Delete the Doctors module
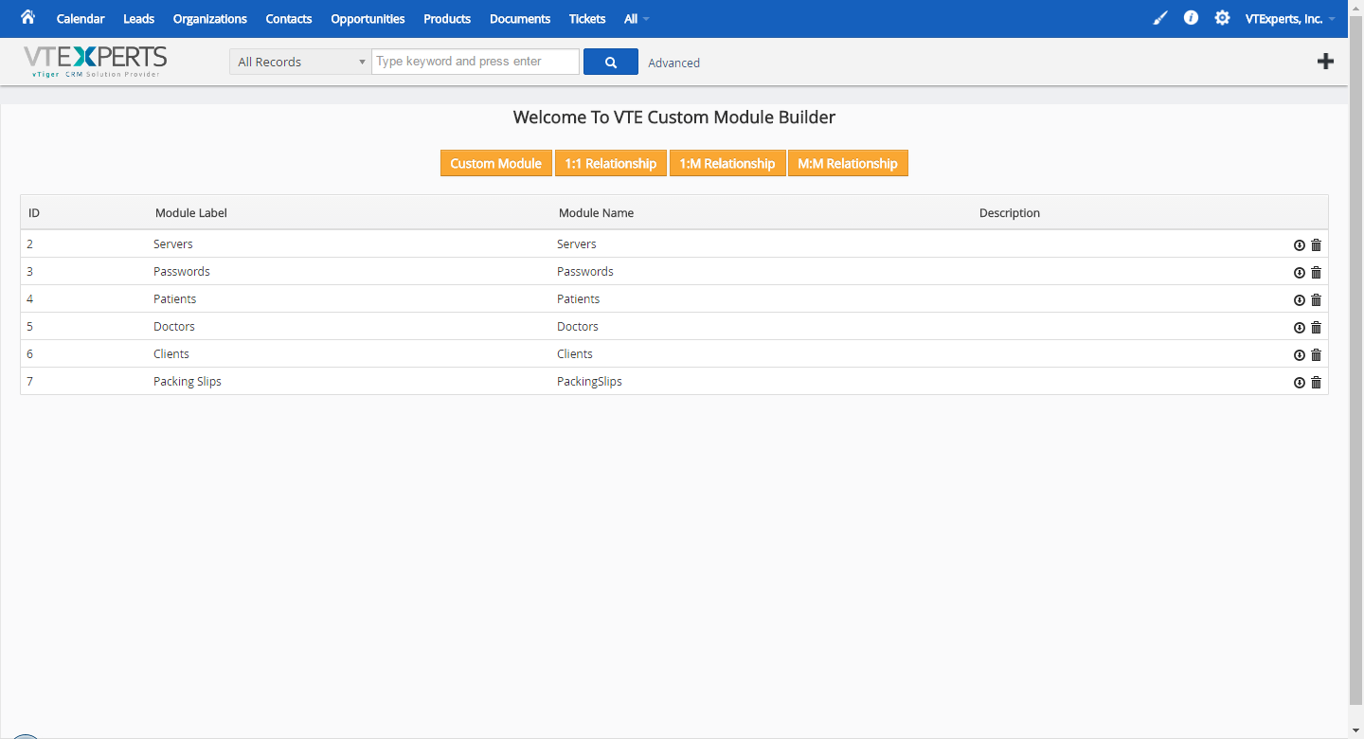The height and width of the screenshot is (739, 1364). pyautogui.click(x=1316, y=328)
